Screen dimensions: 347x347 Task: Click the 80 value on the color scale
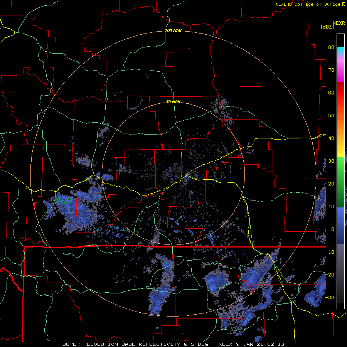pyautogui.click(x=331, y=47)
